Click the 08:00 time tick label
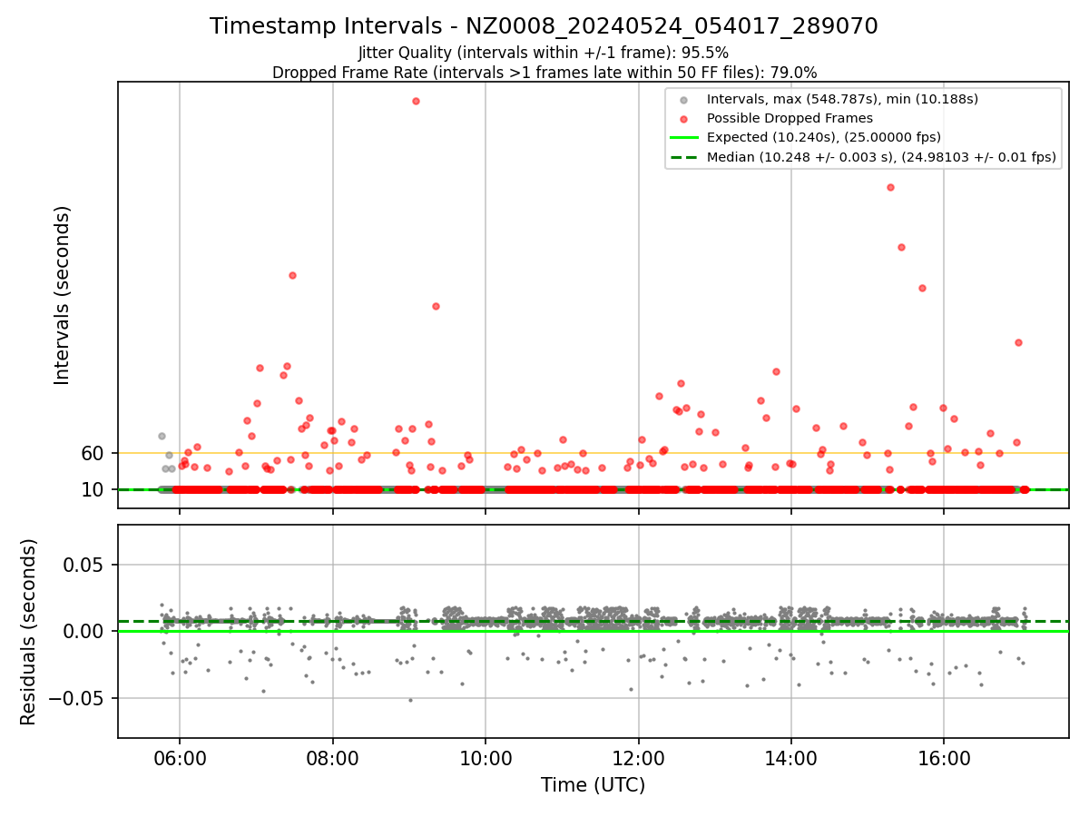 pyautogui.click(x=333, y=757)
